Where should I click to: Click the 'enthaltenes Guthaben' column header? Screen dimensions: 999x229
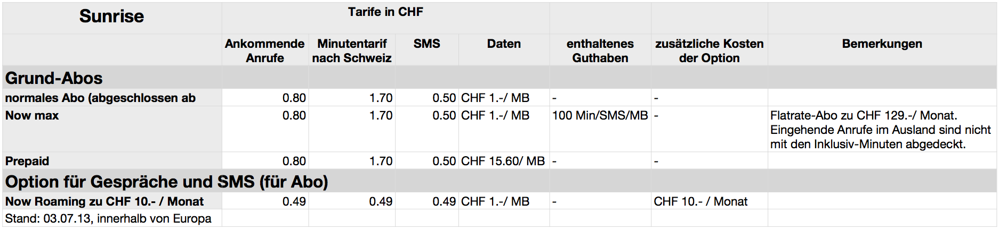tap(600, 50)
